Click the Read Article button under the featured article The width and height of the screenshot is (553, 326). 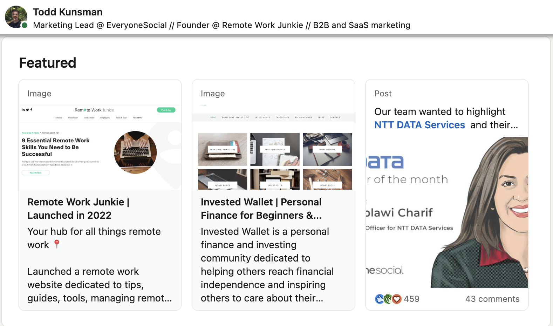tap(35, 172)
